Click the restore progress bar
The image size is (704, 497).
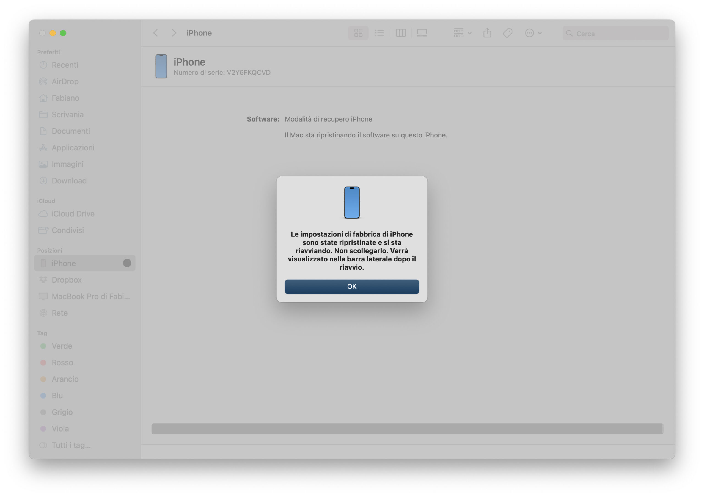407,429
